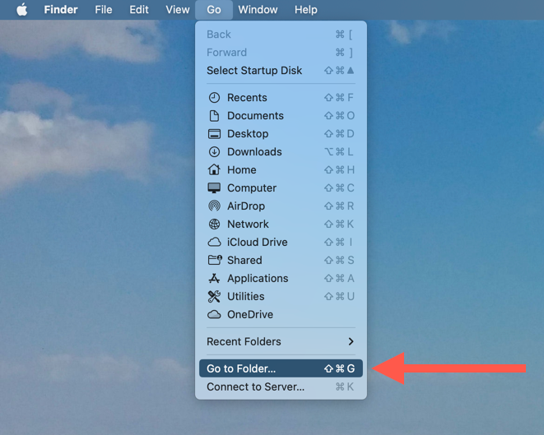Open the File menu
The image size is (544, 435).
click(104, 10)
